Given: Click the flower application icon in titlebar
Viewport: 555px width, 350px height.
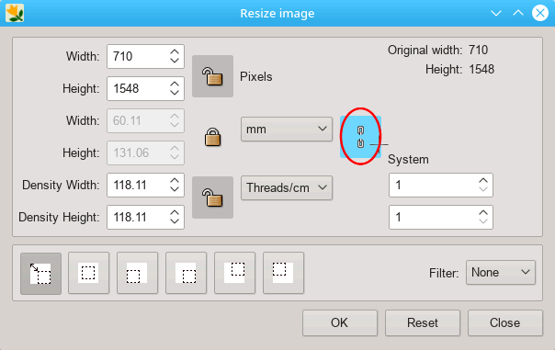Looking at the screenshot, I should (15, 13).
